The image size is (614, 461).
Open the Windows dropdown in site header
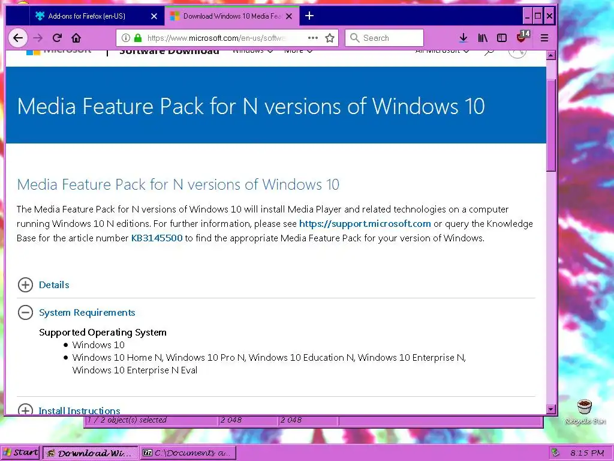[252, 50]
